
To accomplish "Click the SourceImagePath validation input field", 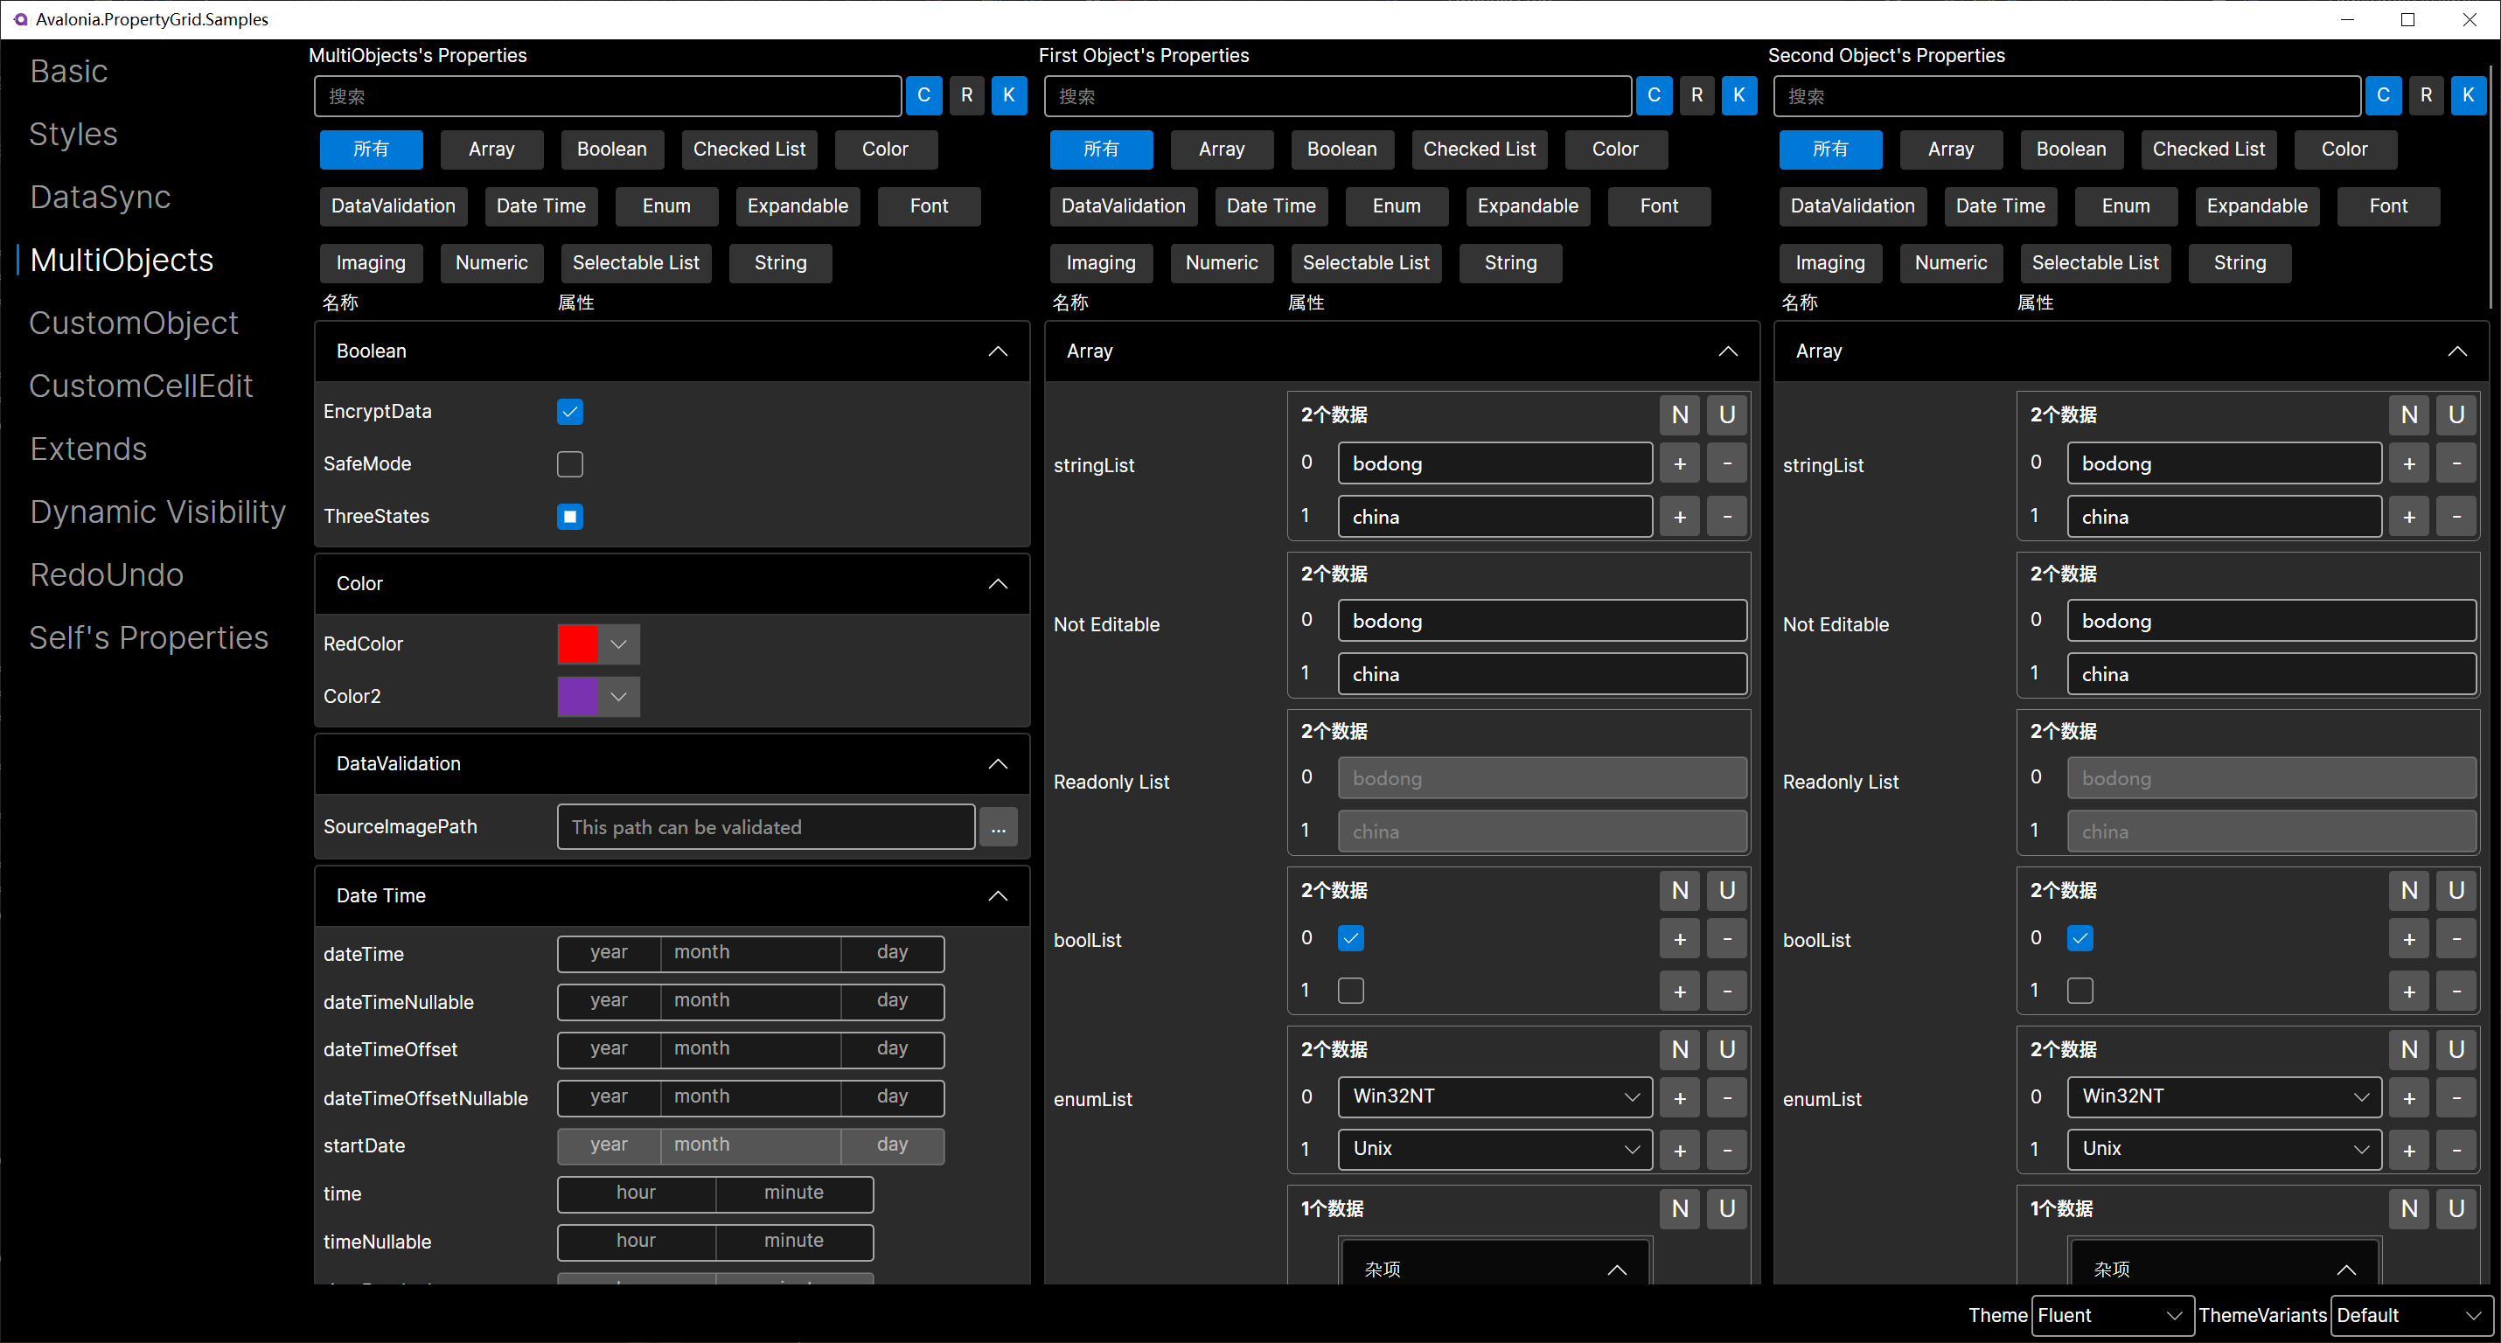I will tap(766, 827).
